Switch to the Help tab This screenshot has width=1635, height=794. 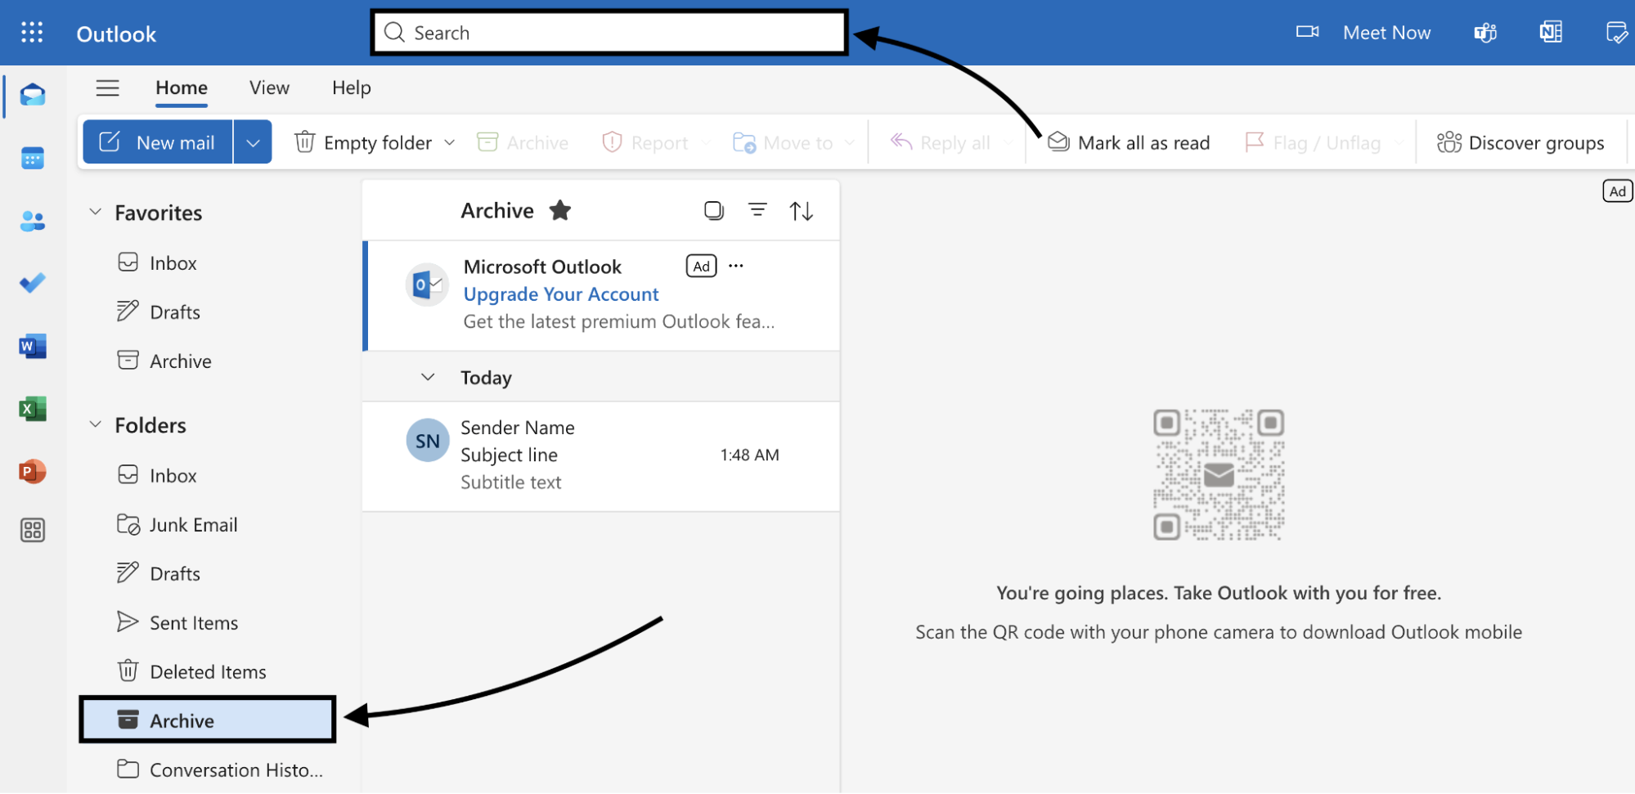point(352,87)
